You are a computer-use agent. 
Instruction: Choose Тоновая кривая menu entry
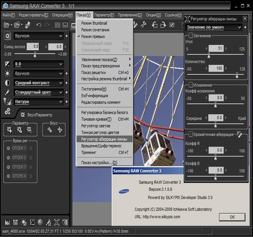pyautogui.click(x=104, y=119)
